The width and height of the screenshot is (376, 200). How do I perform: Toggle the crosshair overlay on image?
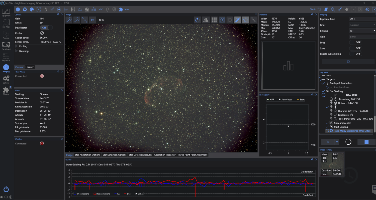[230, 20]
